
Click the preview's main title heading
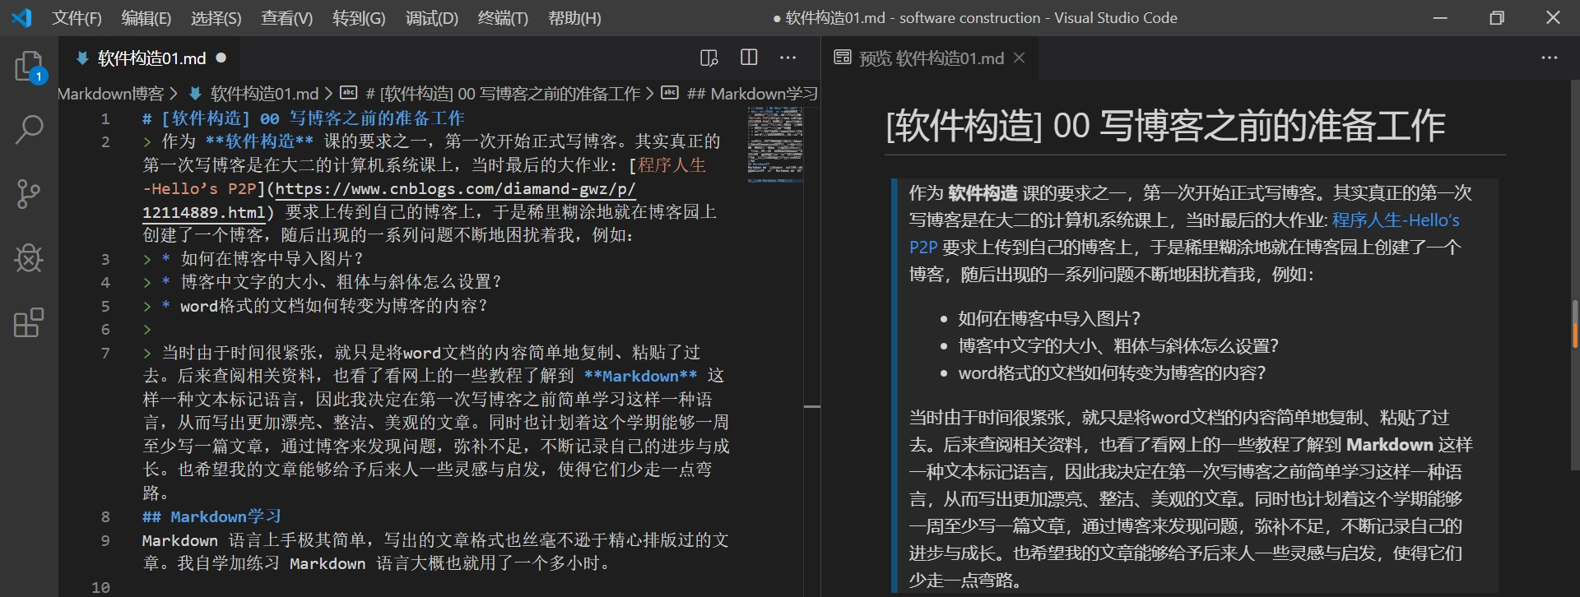tap(1165, 125)
